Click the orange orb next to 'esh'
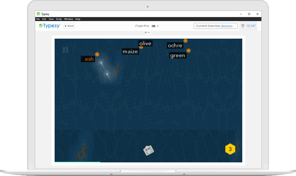 [97, 54]
